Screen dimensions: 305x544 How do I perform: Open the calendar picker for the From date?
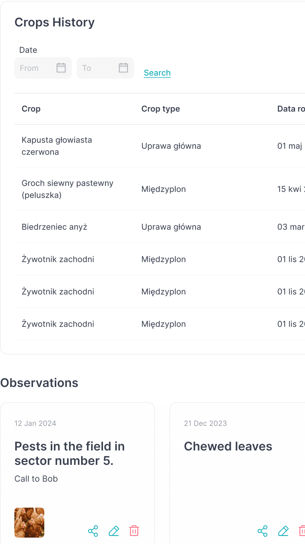pyautogui.click(x=61, y=68)
